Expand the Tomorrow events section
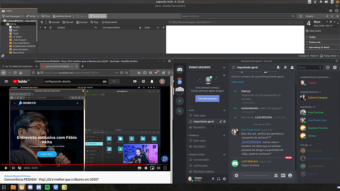 click(314, 42)
